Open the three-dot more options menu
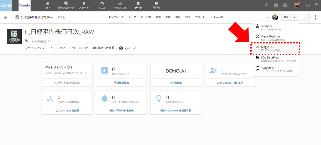 [304, 17]
